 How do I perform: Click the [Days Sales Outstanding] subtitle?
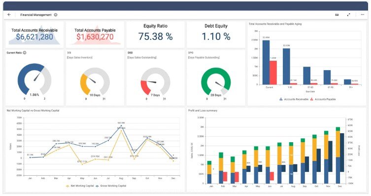[142, 57]
